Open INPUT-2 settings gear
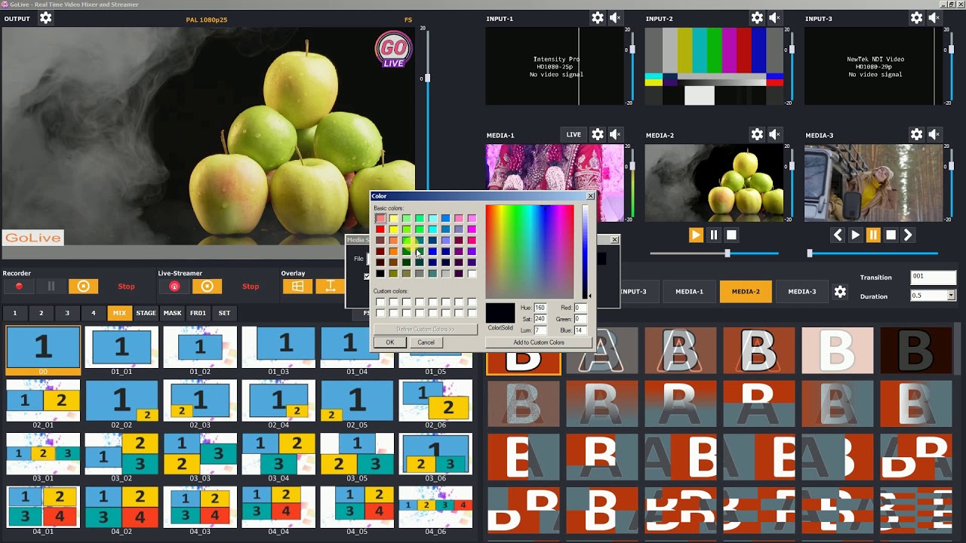 757,18
